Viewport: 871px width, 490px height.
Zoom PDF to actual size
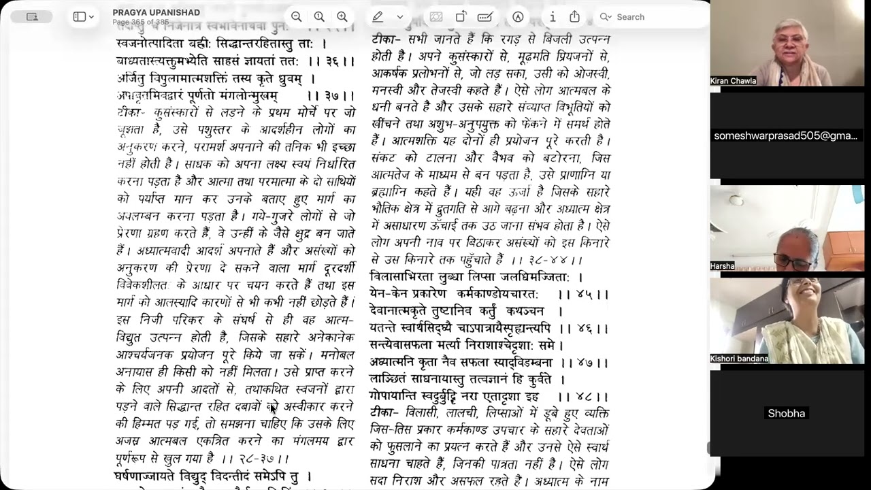(319, 17)
